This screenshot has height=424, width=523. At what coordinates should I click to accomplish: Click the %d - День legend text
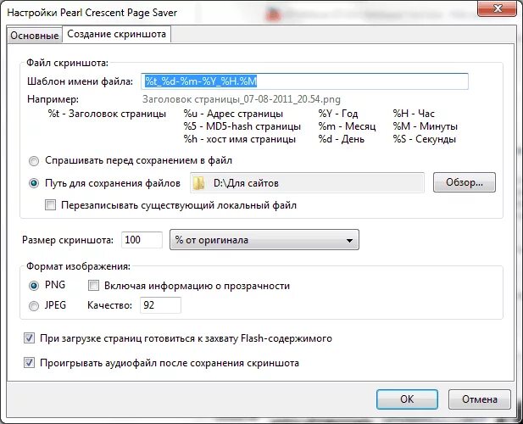342,139
